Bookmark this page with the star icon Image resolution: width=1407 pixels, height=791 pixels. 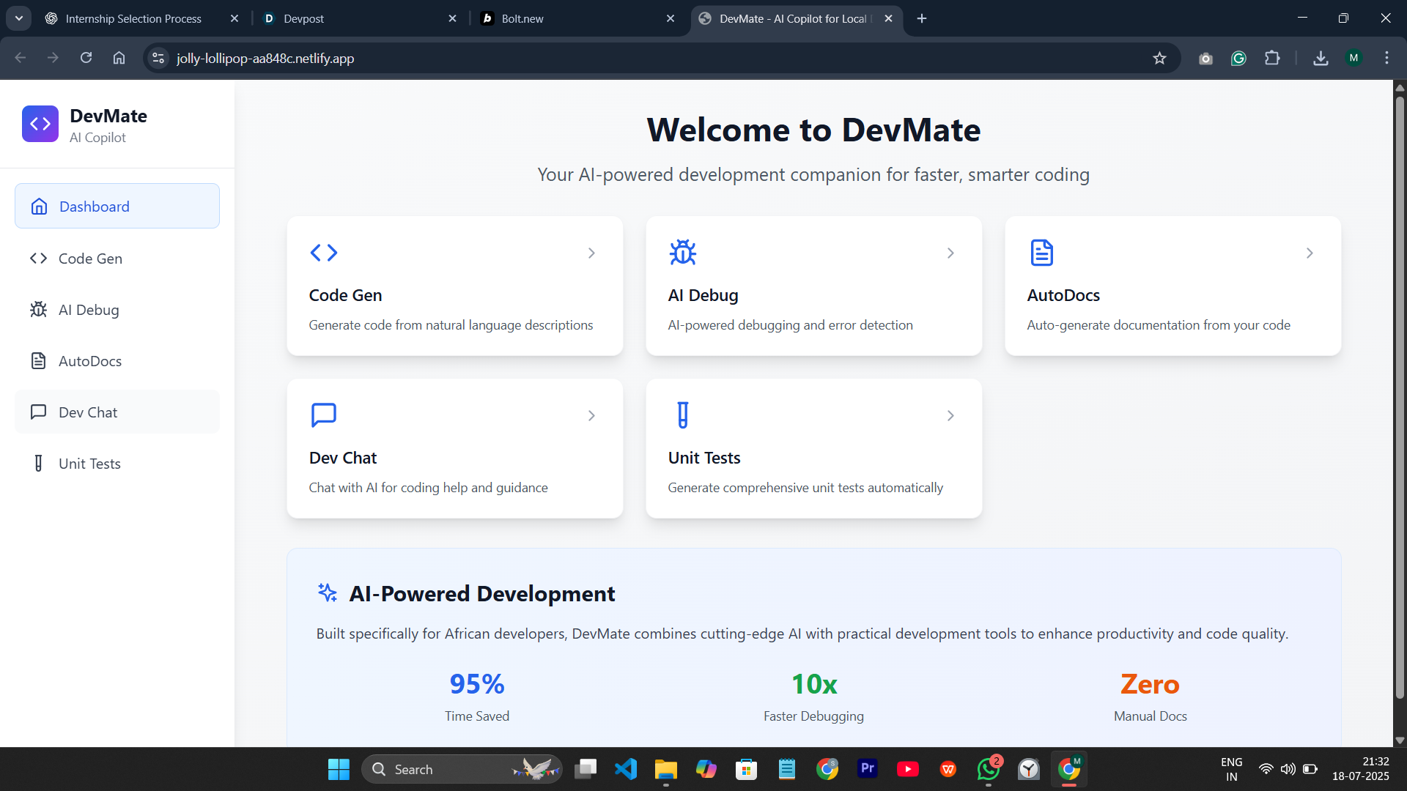coord(1159,59)
